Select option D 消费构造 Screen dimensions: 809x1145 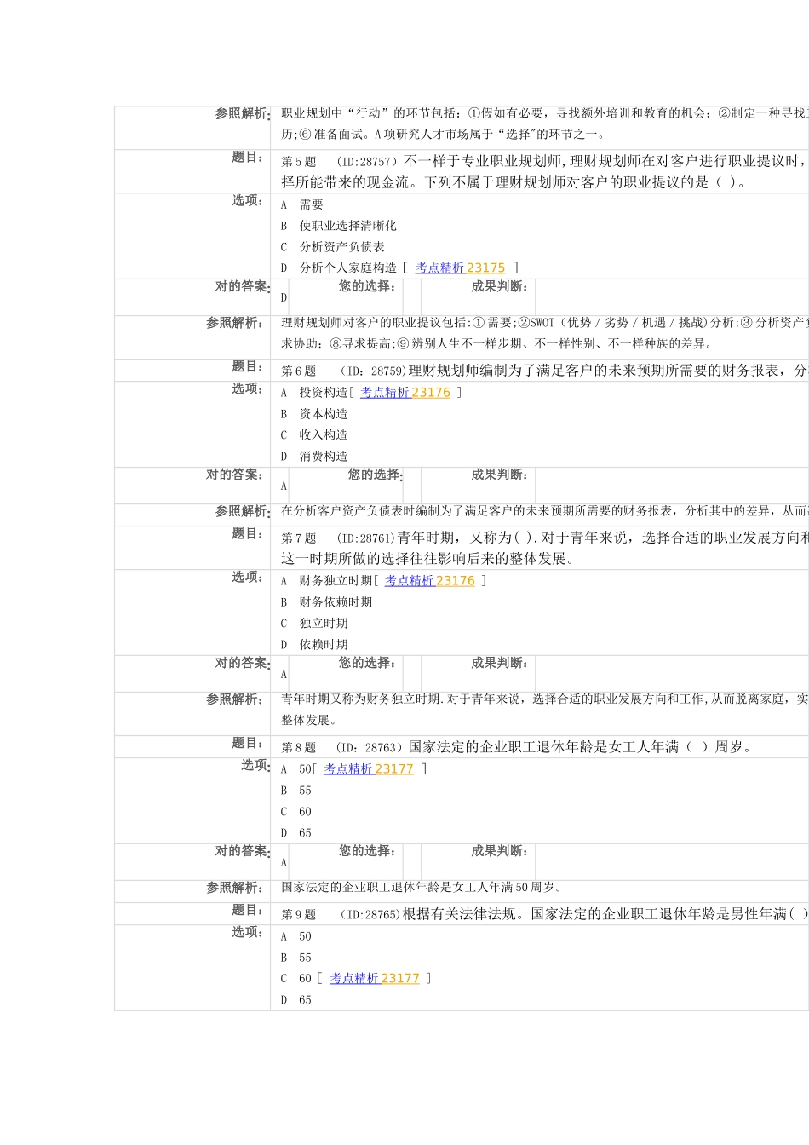tap(314, 457)
